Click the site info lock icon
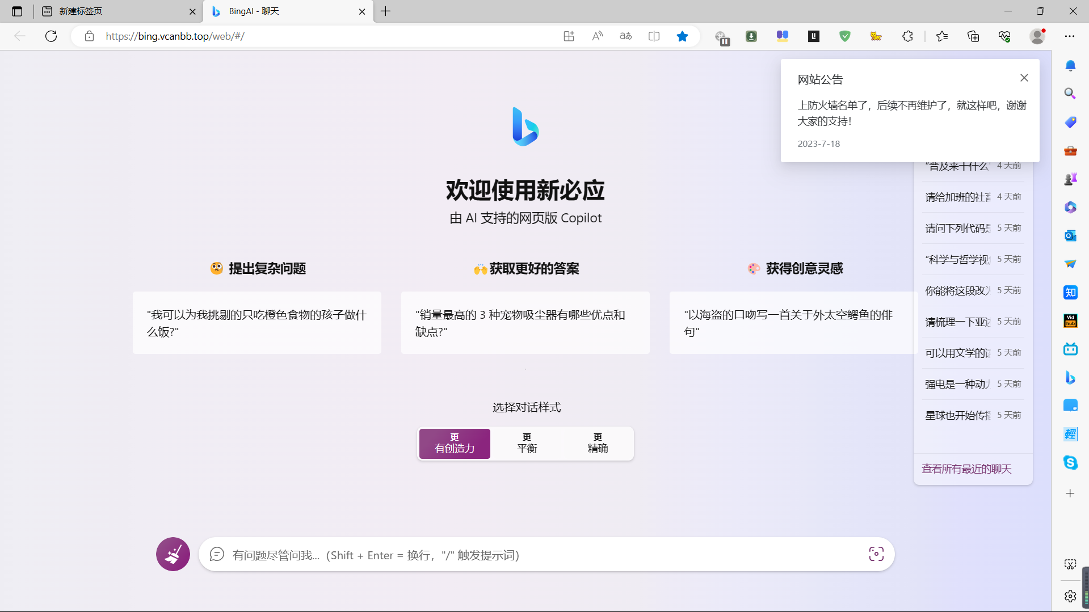 (89, 36)
